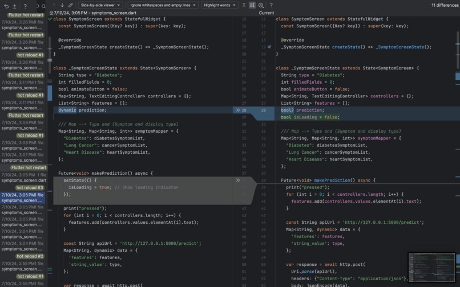Viewport: 460px width, 287px height.
Task: Click isLoading = true line in left pane
Action: click(x=123, y=187)
